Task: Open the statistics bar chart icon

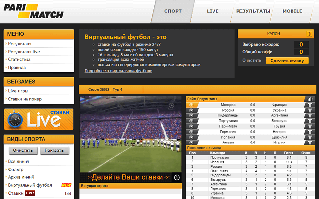Action: 310,99
